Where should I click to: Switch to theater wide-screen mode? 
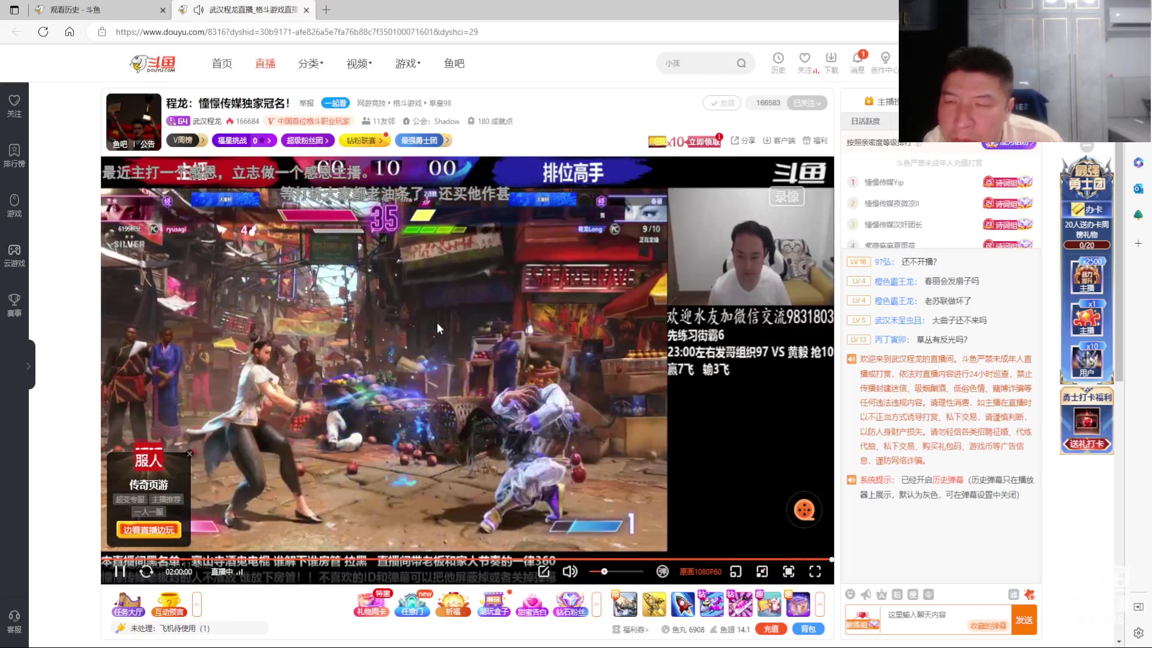(x=762, y=571)
